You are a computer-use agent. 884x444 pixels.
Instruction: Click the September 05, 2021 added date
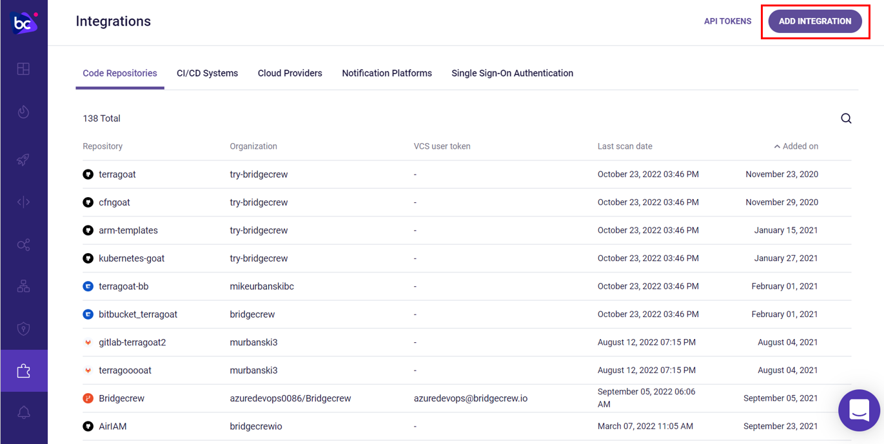point(780,398)
